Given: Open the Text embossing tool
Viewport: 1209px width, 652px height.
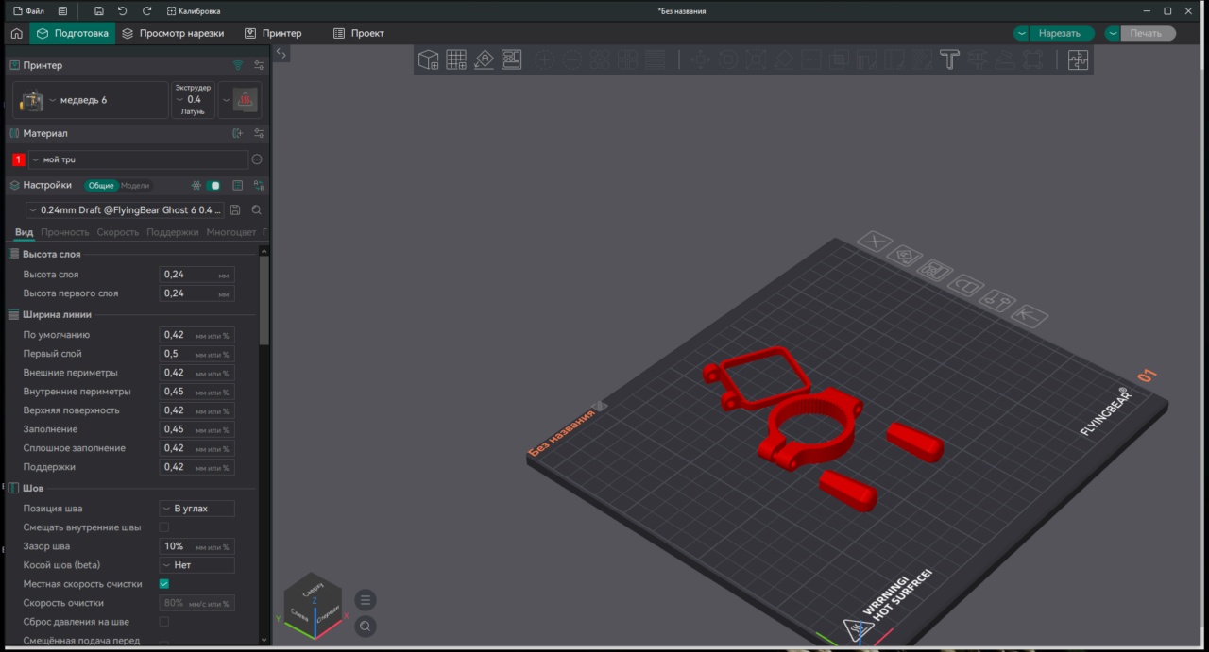Looking at the screenshot, I should (949, 59).
